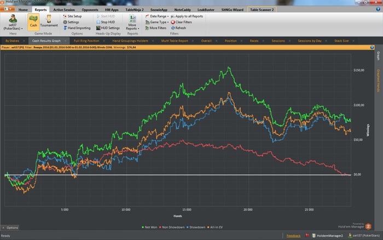Open the LeakBuster tab

206,10
